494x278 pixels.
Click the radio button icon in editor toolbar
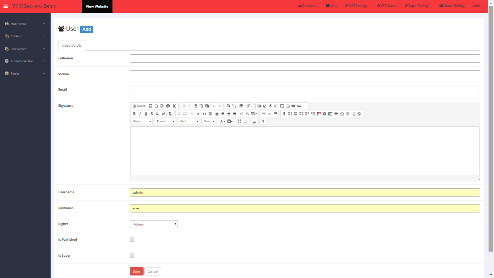click(271, 106)
